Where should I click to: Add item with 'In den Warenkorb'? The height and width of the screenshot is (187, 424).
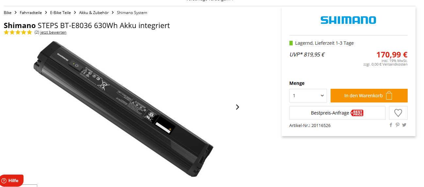point(369,96)
